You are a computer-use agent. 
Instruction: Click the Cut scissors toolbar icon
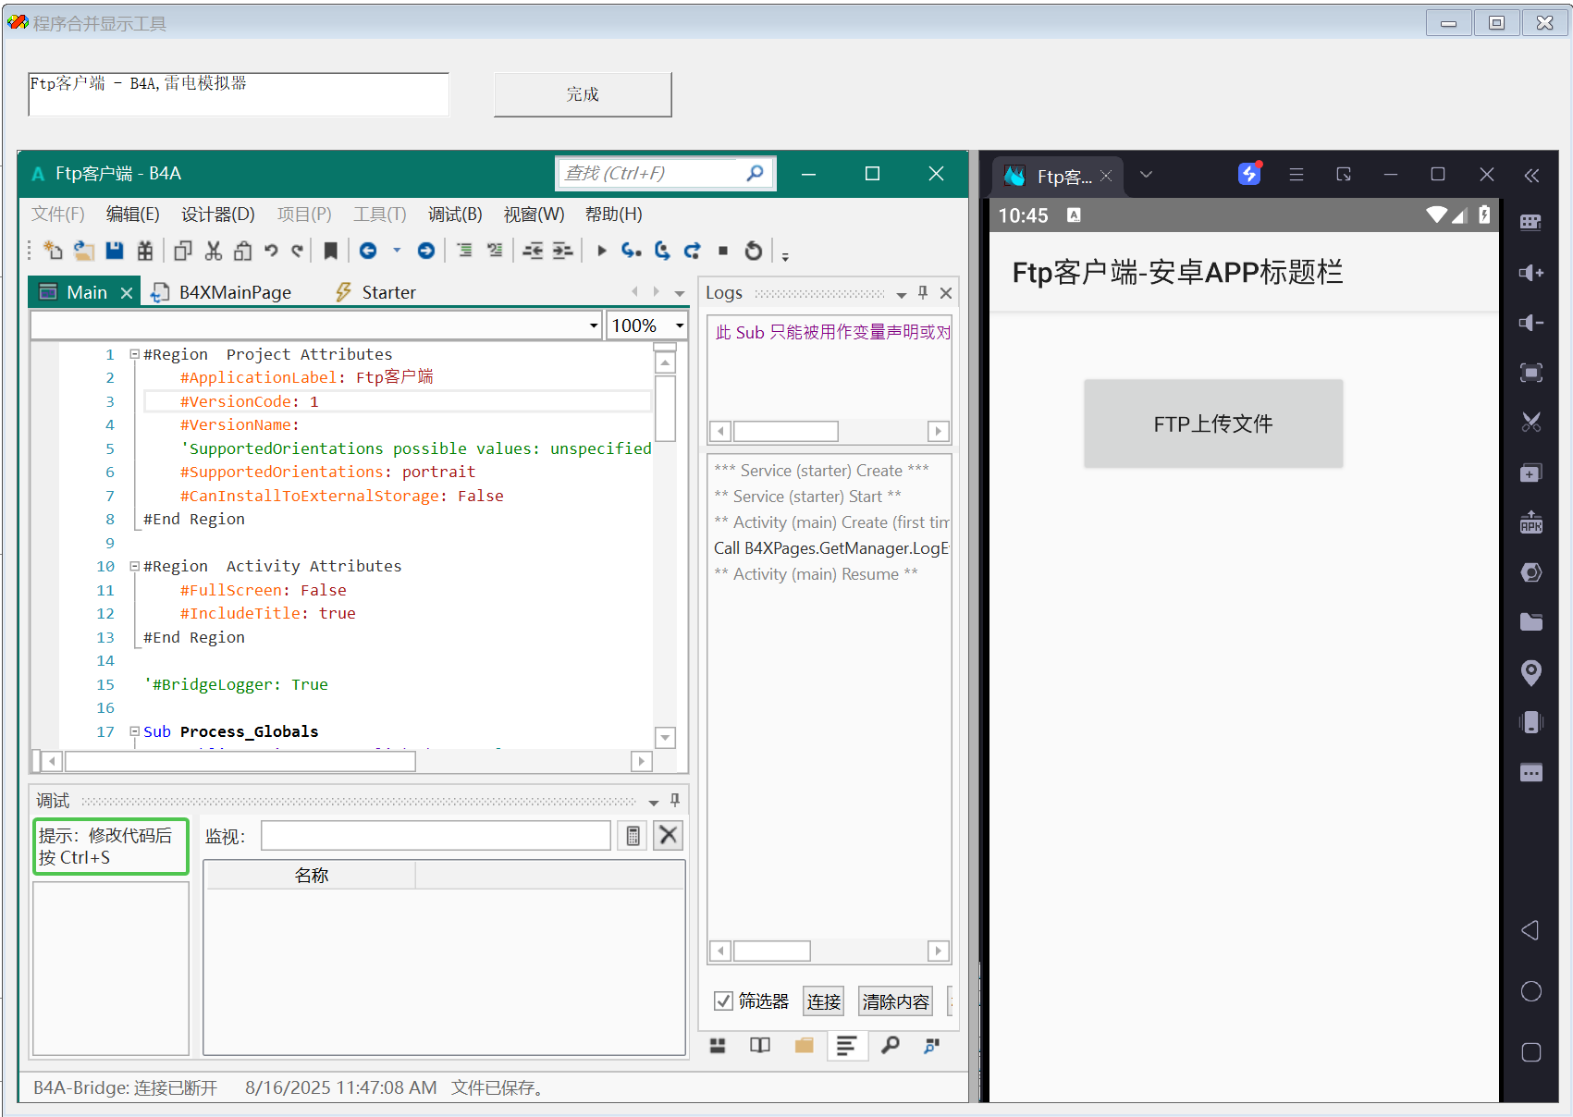pos(214,251)
